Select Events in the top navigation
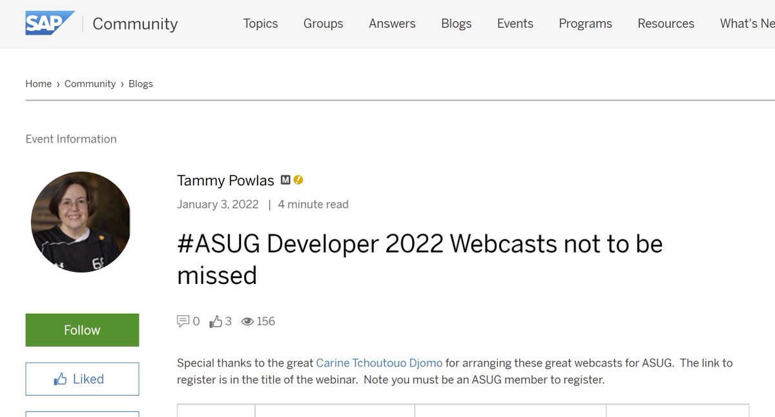Viewport: 775px width, 417px height. click(515, 23)
